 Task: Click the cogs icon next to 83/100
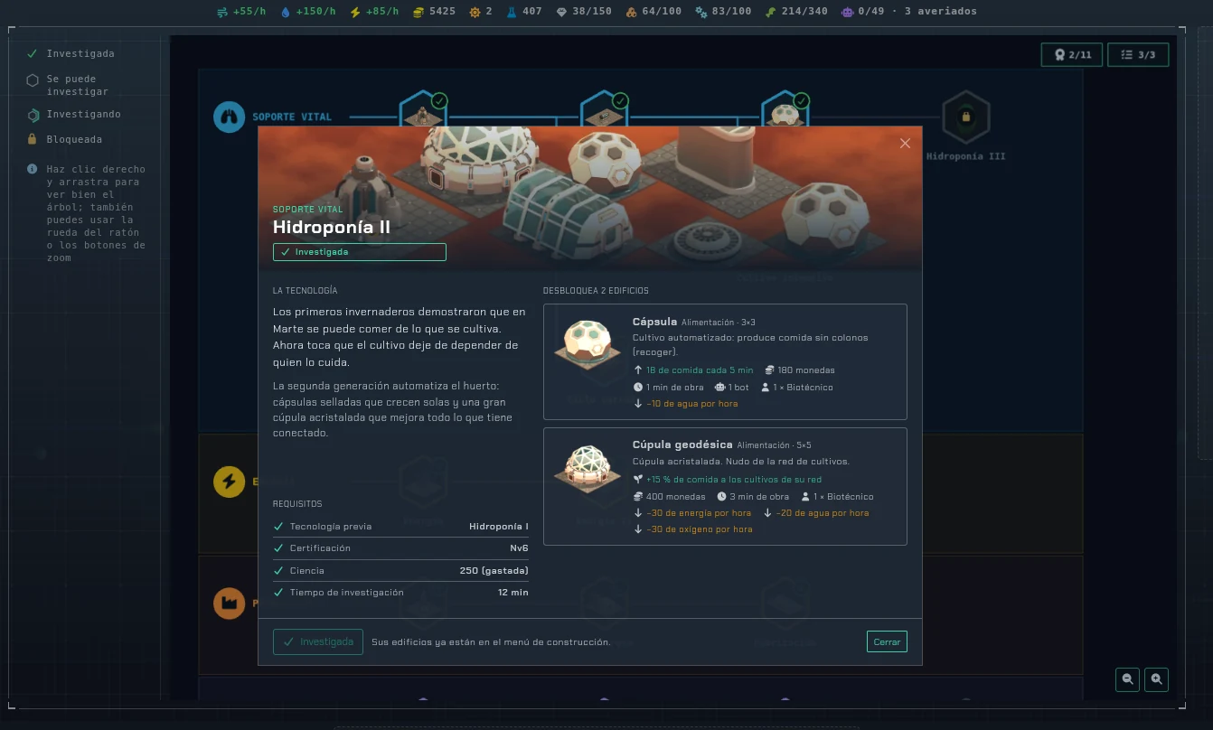(x=701, y=12)
